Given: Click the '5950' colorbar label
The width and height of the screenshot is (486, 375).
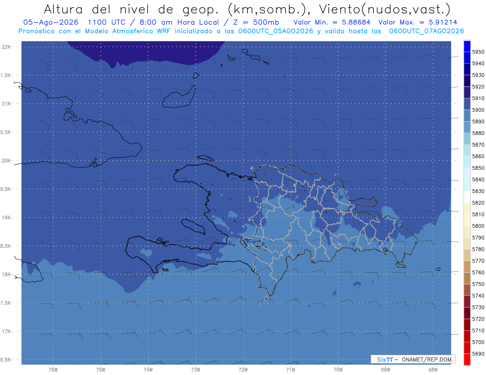Looking at the screenshot, I should pos(478,52).
